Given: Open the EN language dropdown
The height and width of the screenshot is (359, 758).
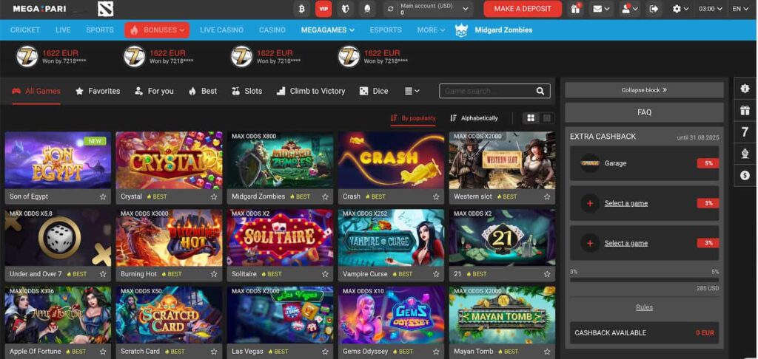Looking at the screenshot, I should (x=740, y=9).
